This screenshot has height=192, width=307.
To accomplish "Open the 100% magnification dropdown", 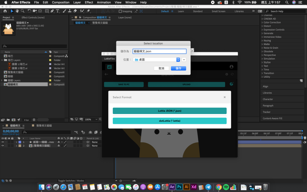I will tap(91, 119).
